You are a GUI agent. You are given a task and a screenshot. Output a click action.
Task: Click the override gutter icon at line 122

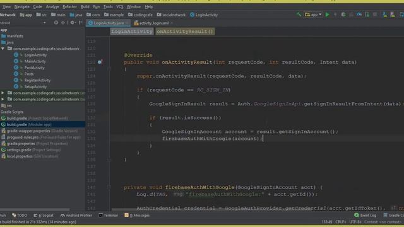point(100,62)
